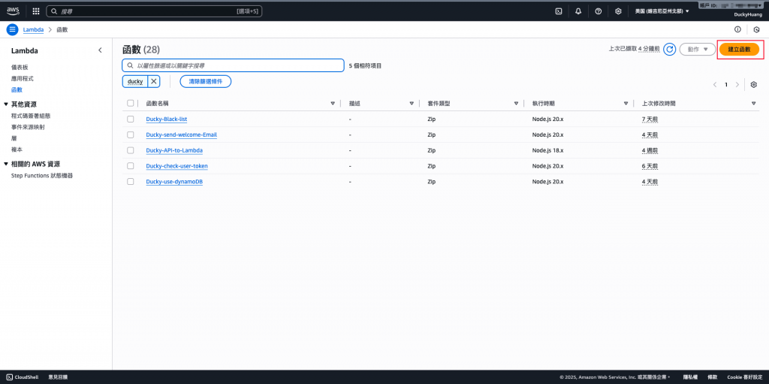The height and width of the screenshot is (384, 769).
Task: Click the 建立函數 create function button
Action: click(x=739, y=49)
